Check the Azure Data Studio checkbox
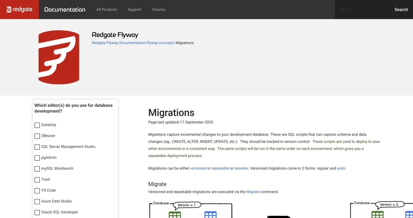 tap(37, 201)
